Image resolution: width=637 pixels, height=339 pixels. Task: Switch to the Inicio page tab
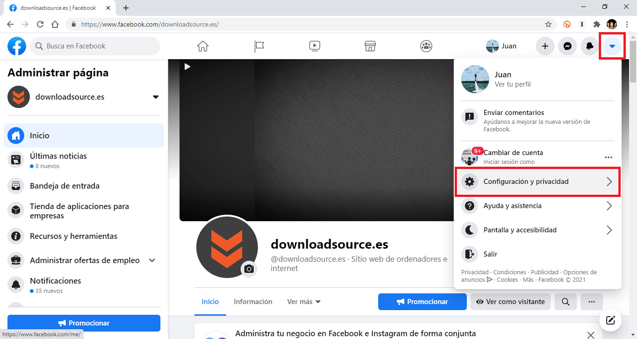coord(210,302)
